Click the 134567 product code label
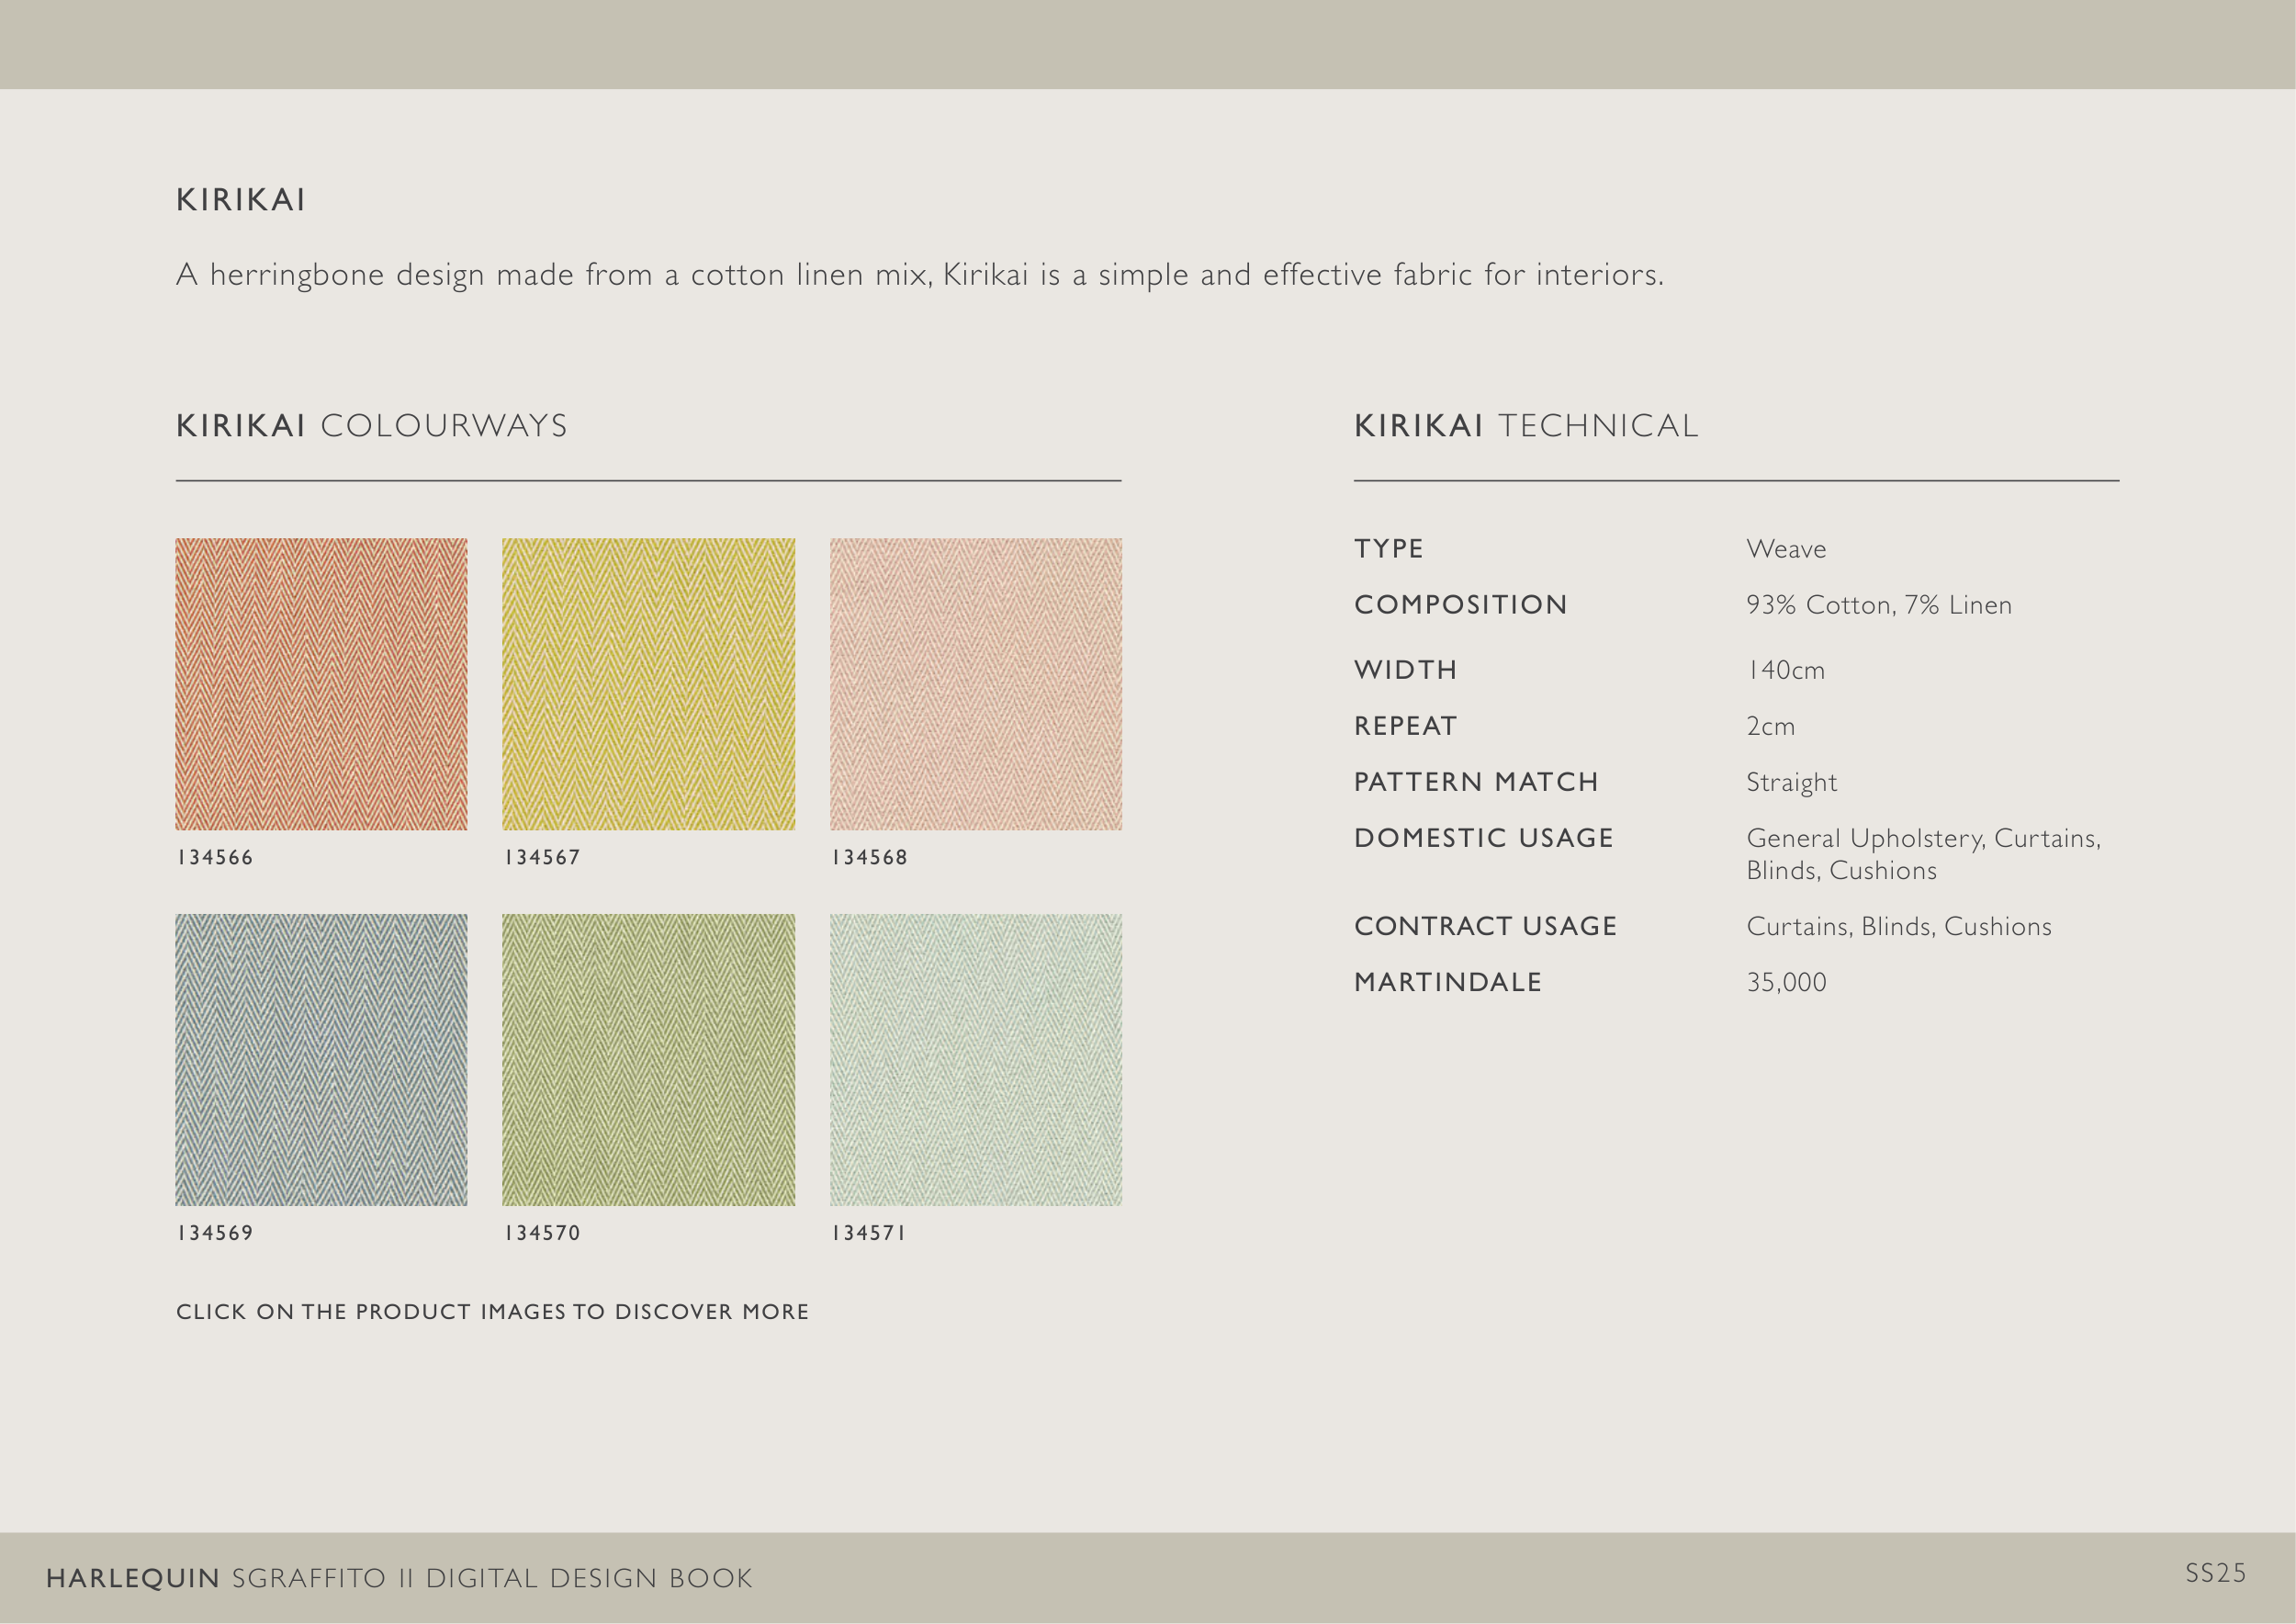This screenshot has height=1624, width=2296. click(x=542, y=858)
